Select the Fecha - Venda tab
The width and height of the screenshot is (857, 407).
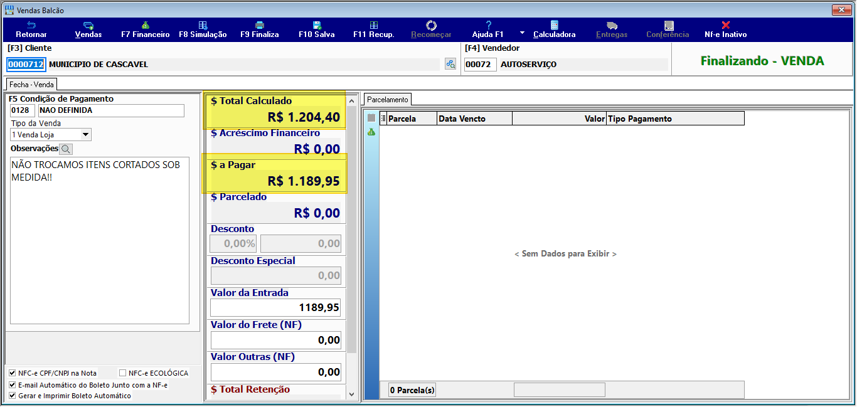click(x=31, y=85)
